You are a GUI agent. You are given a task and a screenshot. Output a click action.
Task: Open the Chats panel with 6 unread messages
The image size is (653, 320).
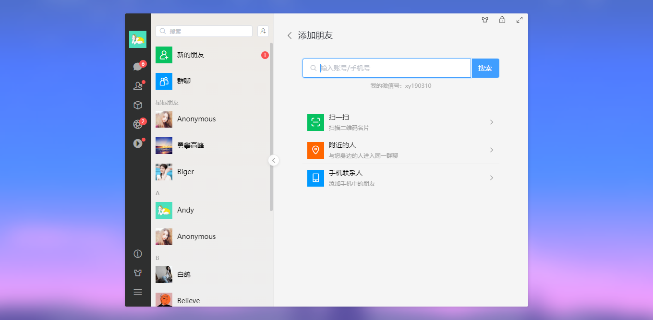[x=137, y=66]
